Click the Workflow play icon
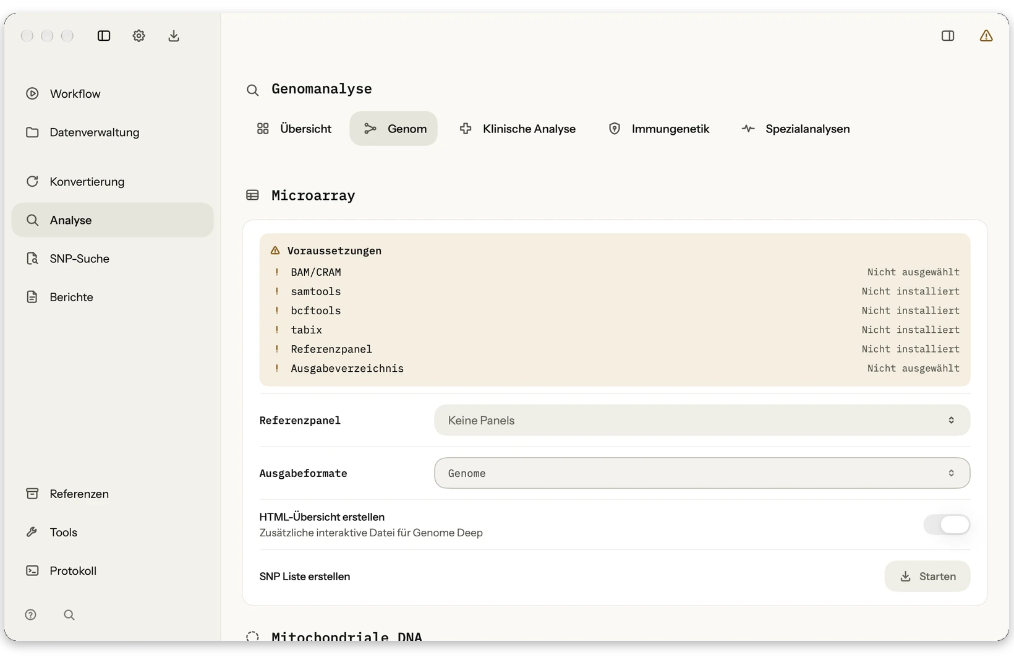Viewport: 1014px width, 665px height. click(32, 93)
